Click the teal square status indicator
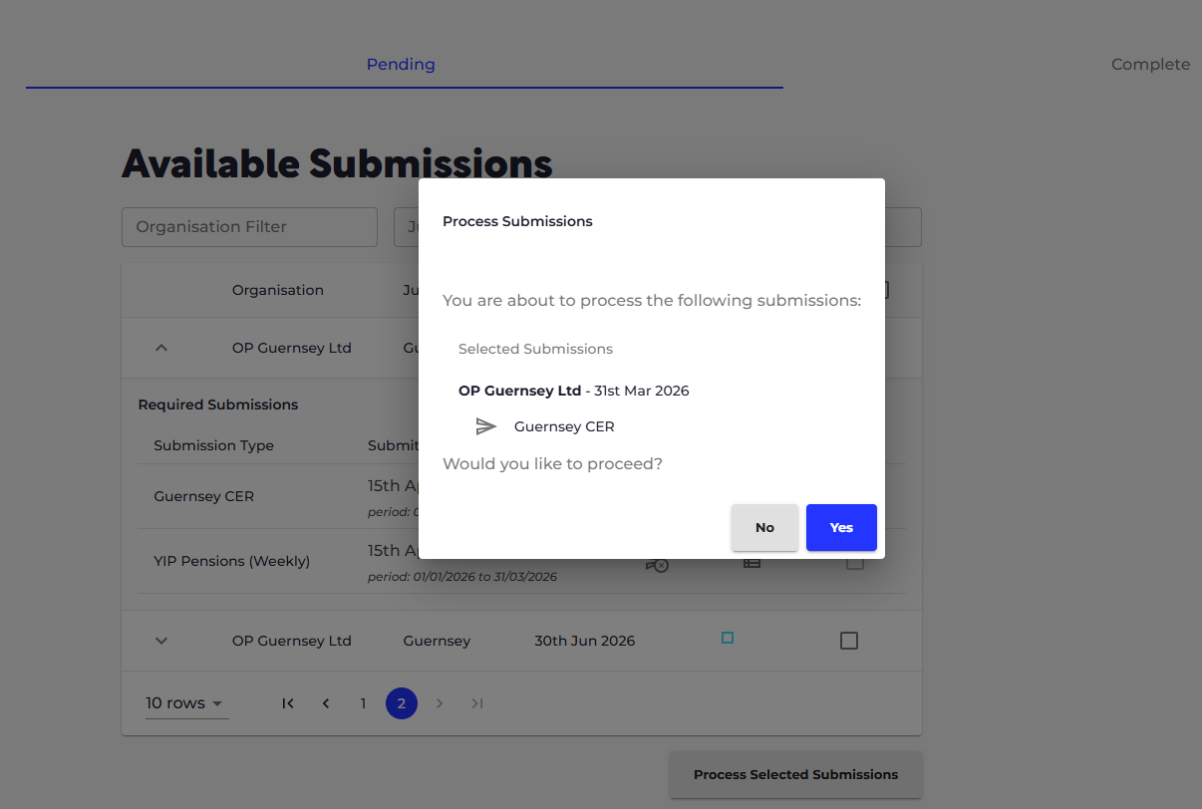Screen dimensions: 1202x809 [728, 638]
